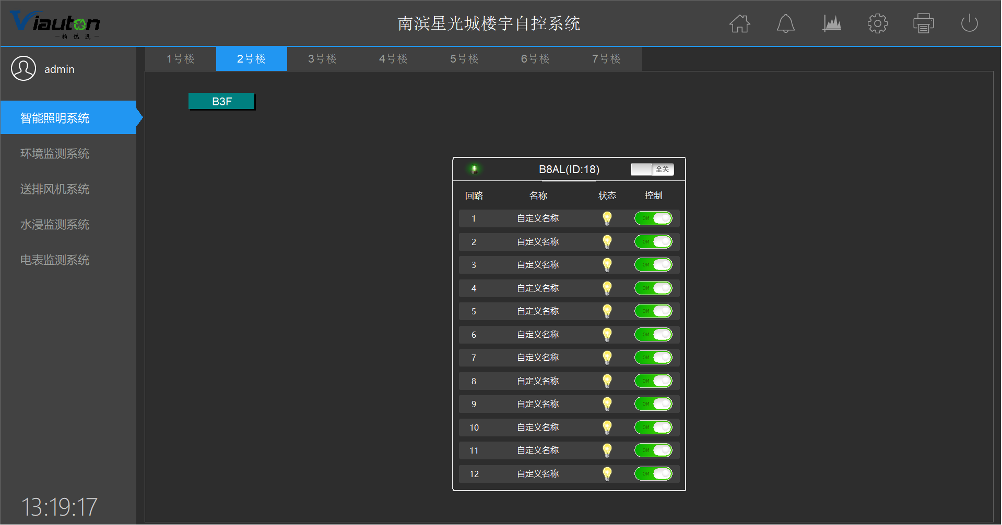Click the admin user avatar icon
1002x525 pixels.
point(23,69)
